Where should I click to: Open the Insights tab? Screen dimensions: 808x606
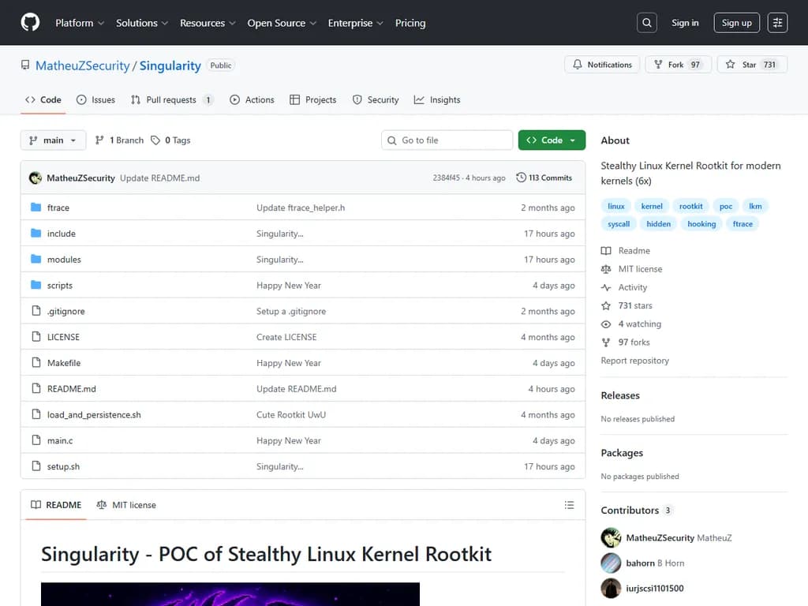[437, 99]
